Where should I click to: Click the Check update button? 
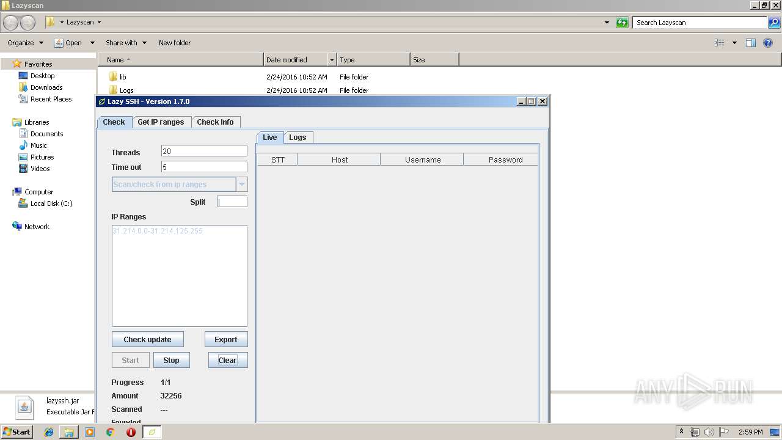pos(147,340)
